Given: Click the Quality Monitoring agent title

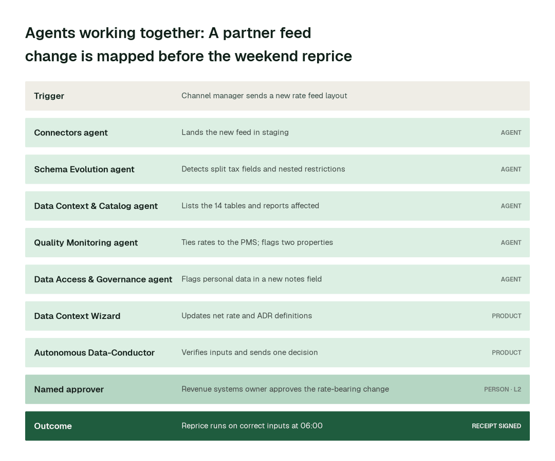Looking at the screenshot, I should coord(86,243).
